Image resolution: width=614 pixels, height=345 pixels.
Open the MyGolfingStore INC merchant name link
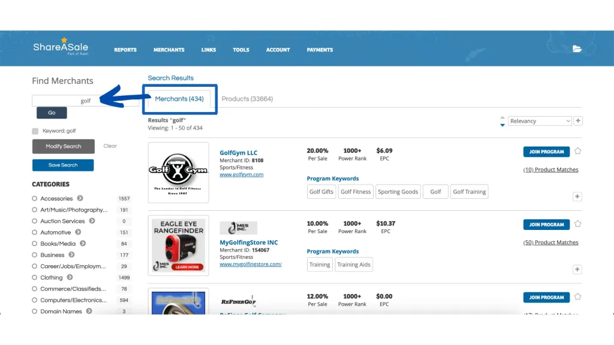(249, 243)
